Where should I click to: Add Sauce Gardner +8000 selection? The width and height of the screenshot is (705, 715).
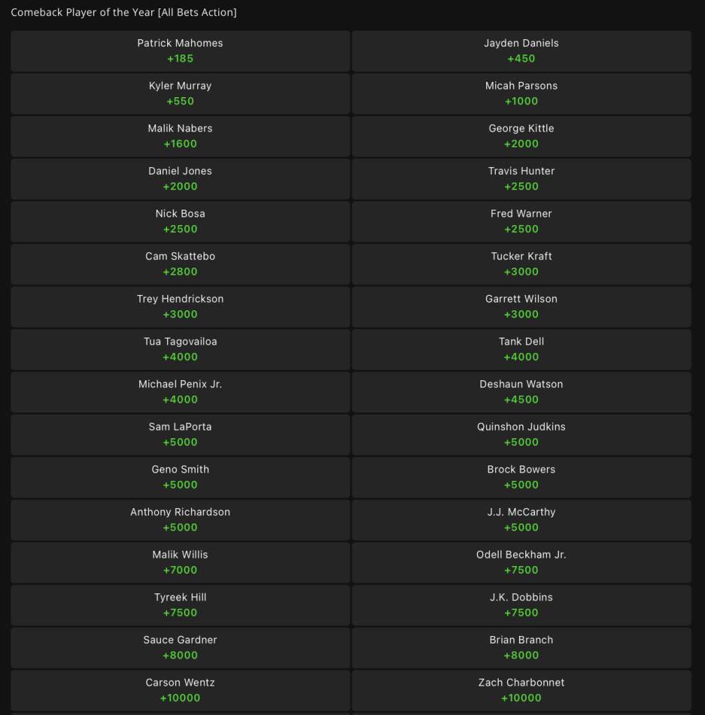(x=180, y=648)
